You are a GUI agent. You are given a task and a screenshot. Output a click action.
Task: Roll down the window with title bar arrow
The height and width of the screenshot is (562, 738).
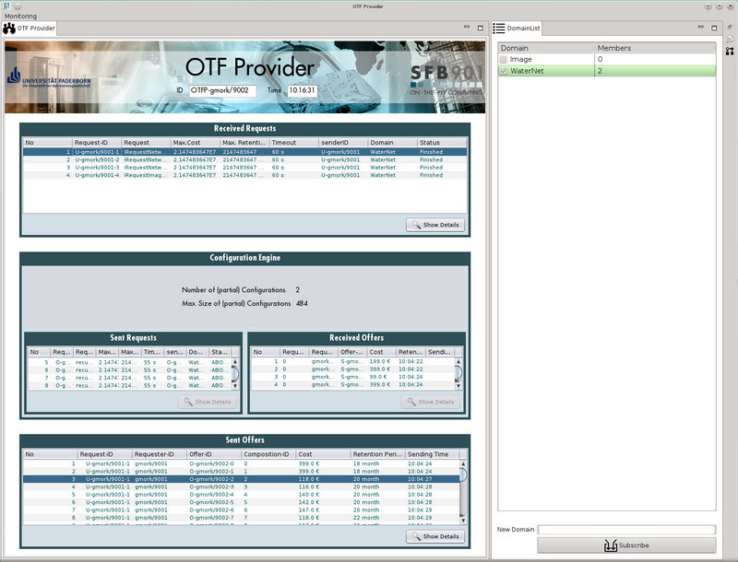tap(708, 6)
